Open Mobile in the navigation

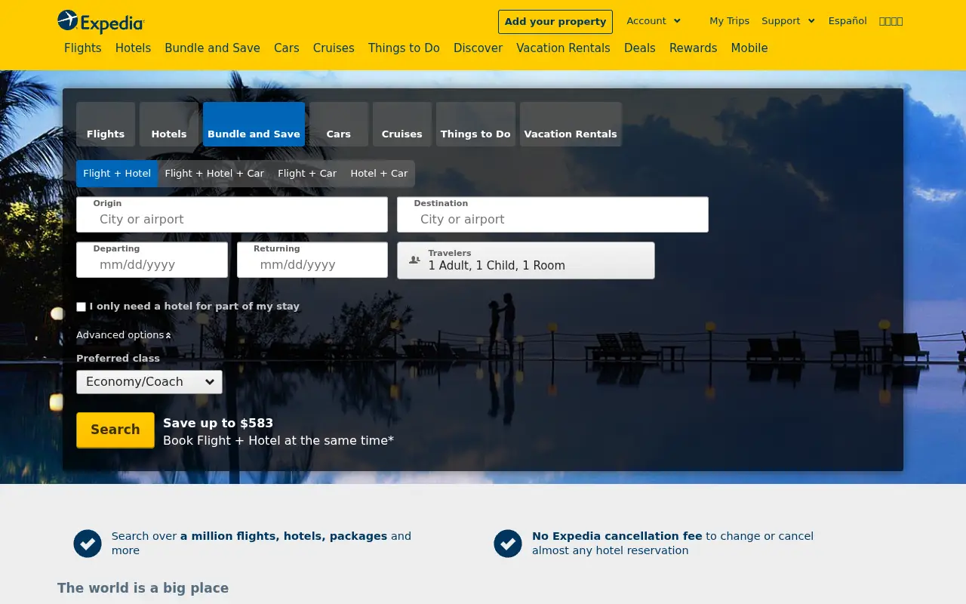click(x=749, y=48)
